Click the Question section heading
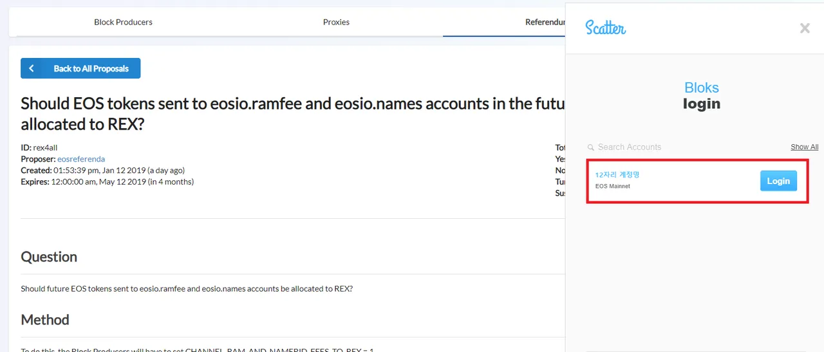The width and height of the screenshot is (824, 352). click(49, 257)
